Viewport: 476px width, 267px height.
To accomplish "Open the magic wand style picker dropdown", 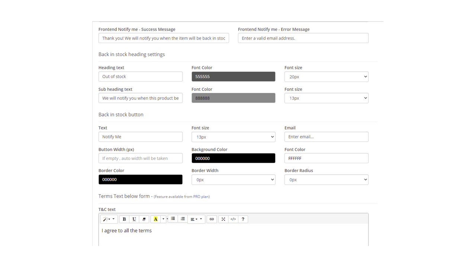I will click(x=109, y=219).
